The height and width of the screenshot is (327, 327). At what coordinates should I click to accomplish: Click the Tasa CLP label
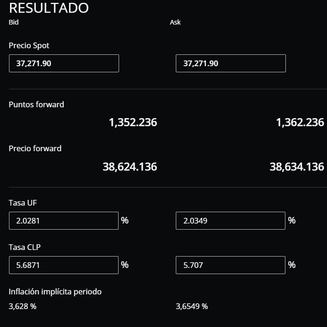25,247
